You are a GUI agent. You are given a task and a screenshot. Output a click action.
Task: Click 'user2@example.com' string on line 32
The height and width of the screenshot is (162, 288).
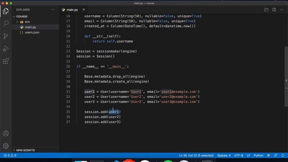pos(178,97)
